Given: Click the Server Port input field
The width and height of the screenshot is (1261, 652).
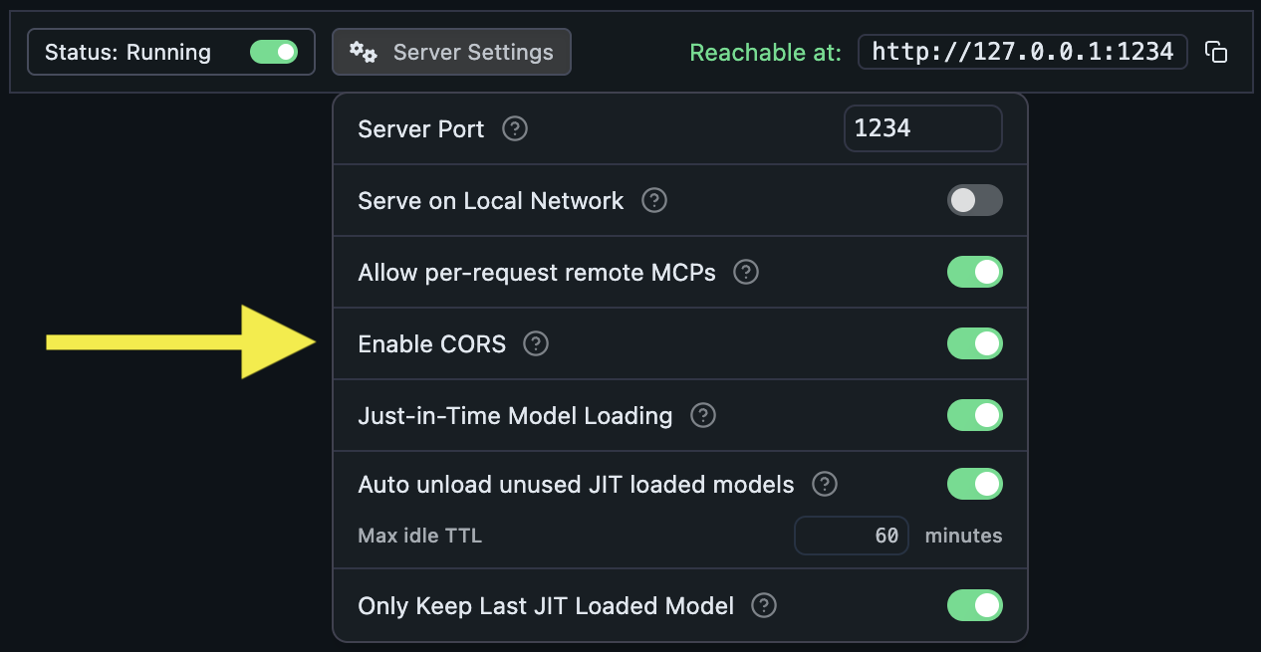Looking at the screenshot, I should tap(922, 128).
